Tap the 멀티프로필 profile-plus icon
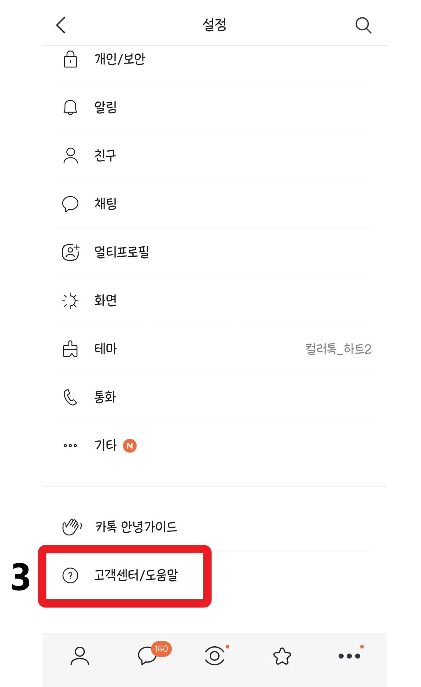Screen dimensions: 421x687 [x=71, y=252]
